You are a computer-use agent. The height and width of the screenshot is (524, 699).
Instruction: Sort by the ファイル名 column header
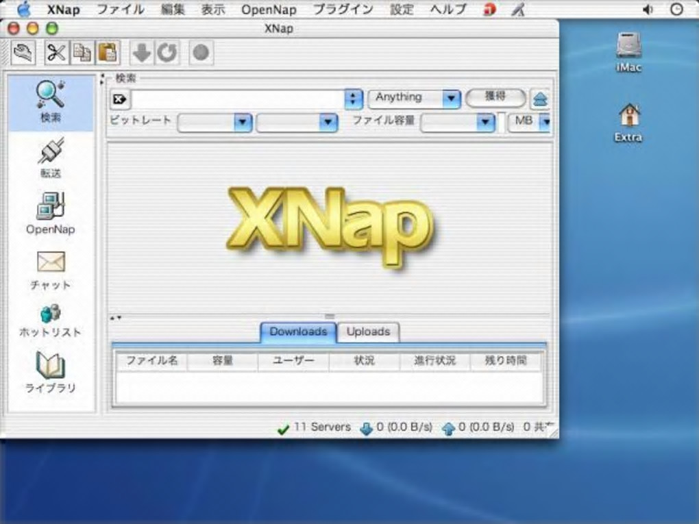tap(151, 361)
